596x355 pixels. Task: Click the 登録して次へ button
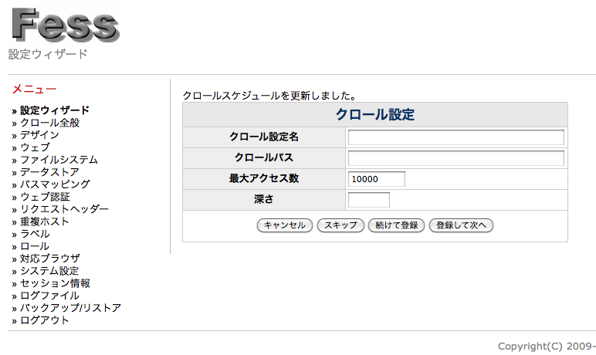(x=461, y=225)
